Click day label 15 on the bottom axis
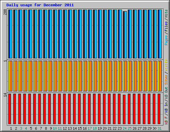Image resolution: width=170 pixels, height=132 pixels. 80,128
